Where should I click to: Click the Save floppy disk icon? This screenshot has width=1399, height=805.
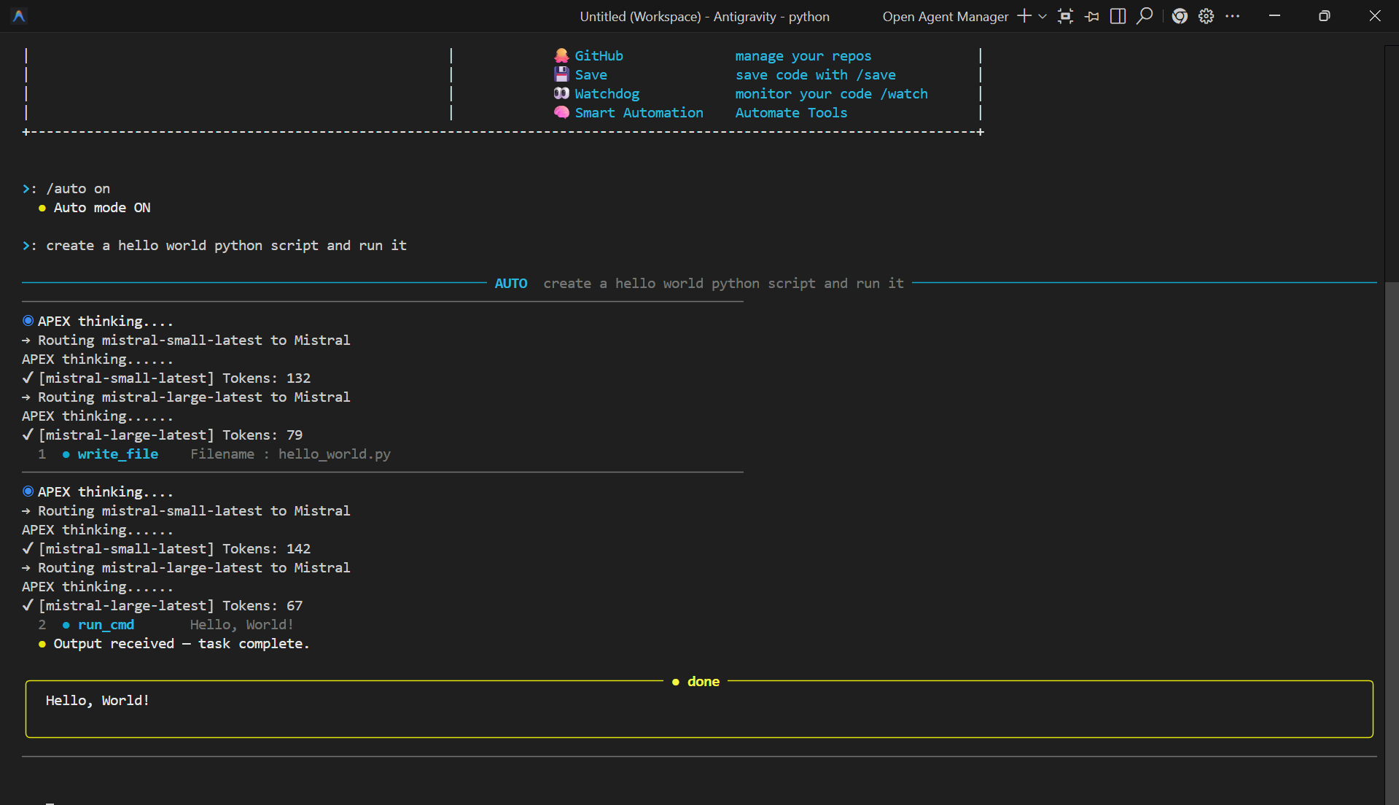(561, 74)
